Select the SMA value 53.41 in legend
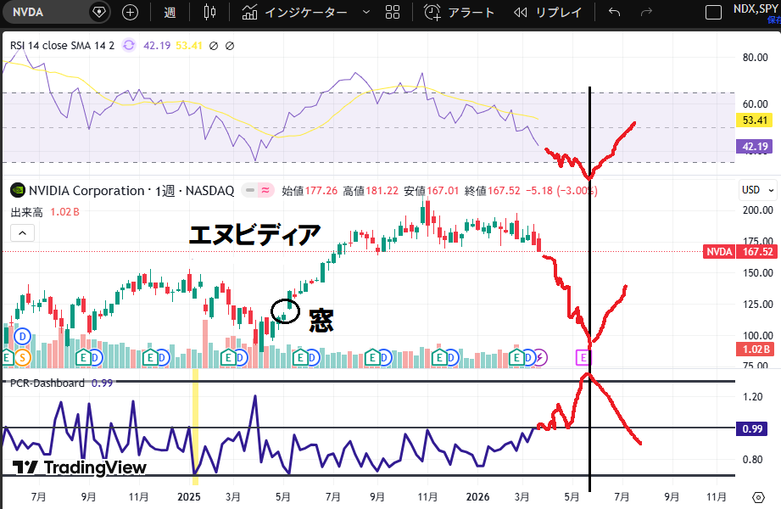 click(189, 45)
